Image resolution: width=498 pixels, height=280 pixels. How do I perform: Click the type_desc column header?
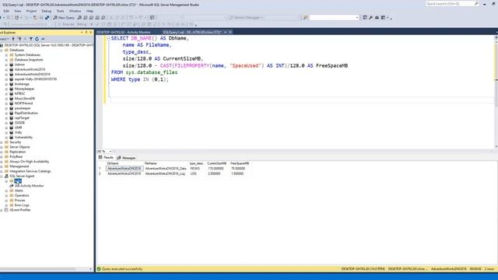pyautogui.click(x=197, y=163)
